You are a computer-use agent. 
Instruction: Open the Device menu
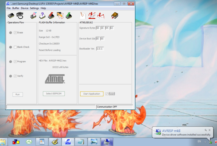tap(25, 8)
